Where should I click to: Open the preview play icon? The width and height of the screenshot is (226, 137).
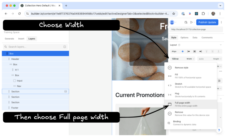coord(191,22)
